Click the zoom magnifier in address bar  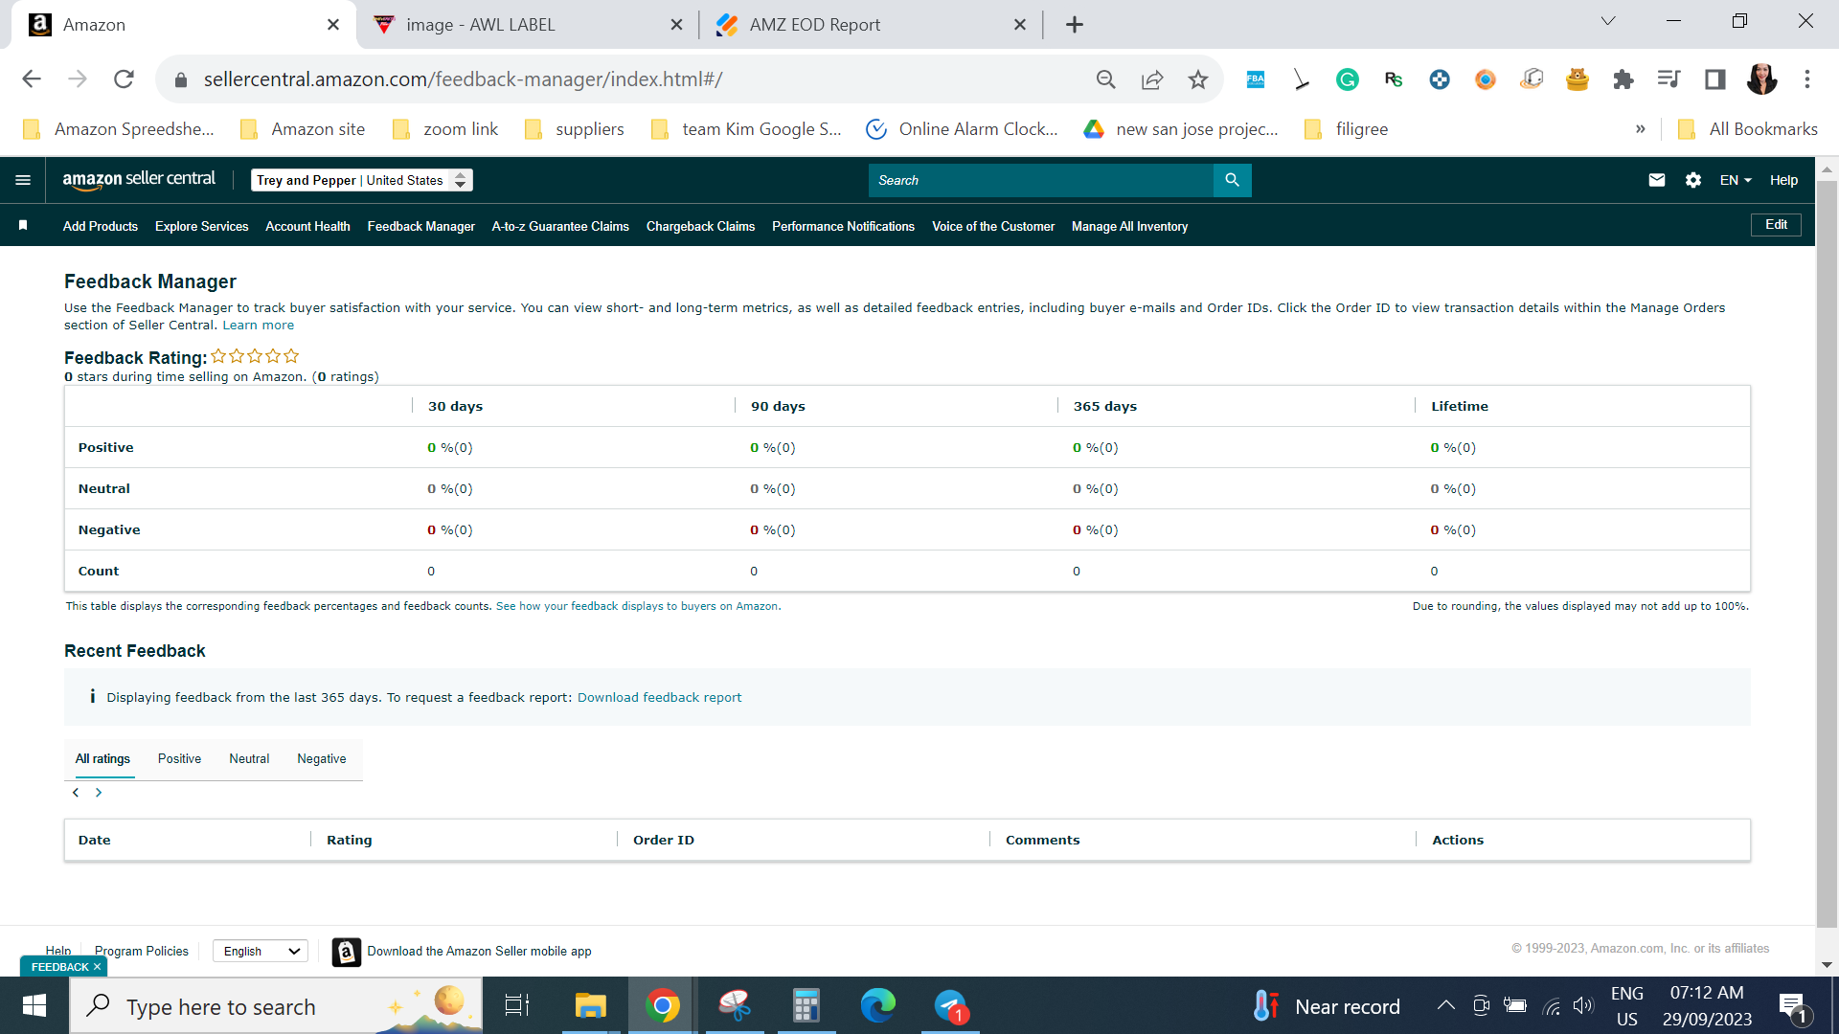[1106, 79]
